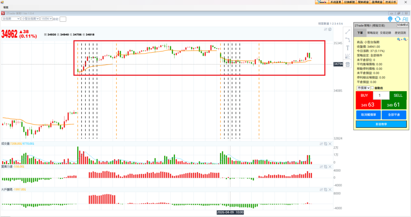This screenshot has height=217, width=411.
Task: Click the blue refresh arrows icon
Action: tap(397, 19)
